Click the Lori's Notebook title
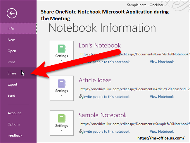190x143 pixels. click(x=100, y=45)
